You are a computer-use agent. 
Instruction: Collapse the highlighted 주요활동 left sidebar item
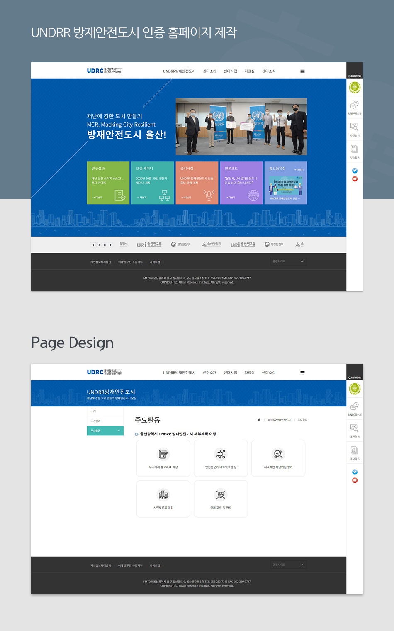click(119, 431)
